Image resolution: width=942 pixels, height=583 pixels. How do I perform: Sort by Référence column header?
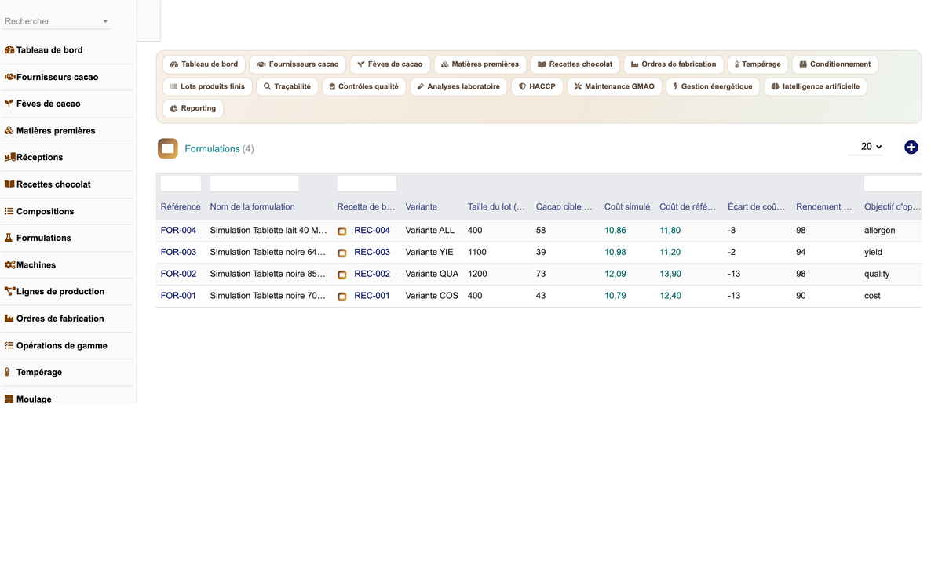coord(181,207)
